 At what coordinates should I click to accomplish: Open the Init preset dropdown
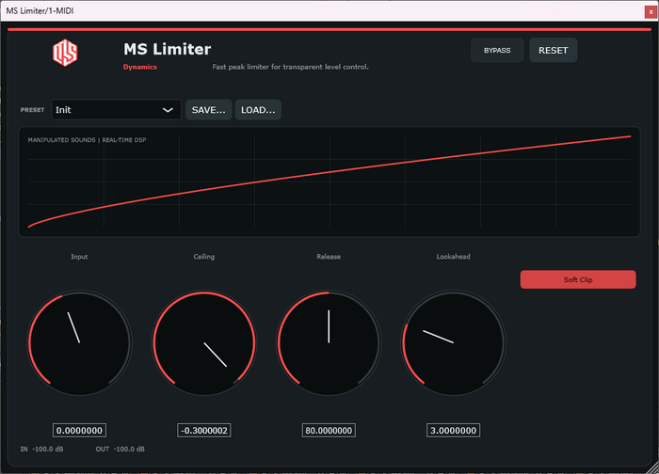point(116,110)
